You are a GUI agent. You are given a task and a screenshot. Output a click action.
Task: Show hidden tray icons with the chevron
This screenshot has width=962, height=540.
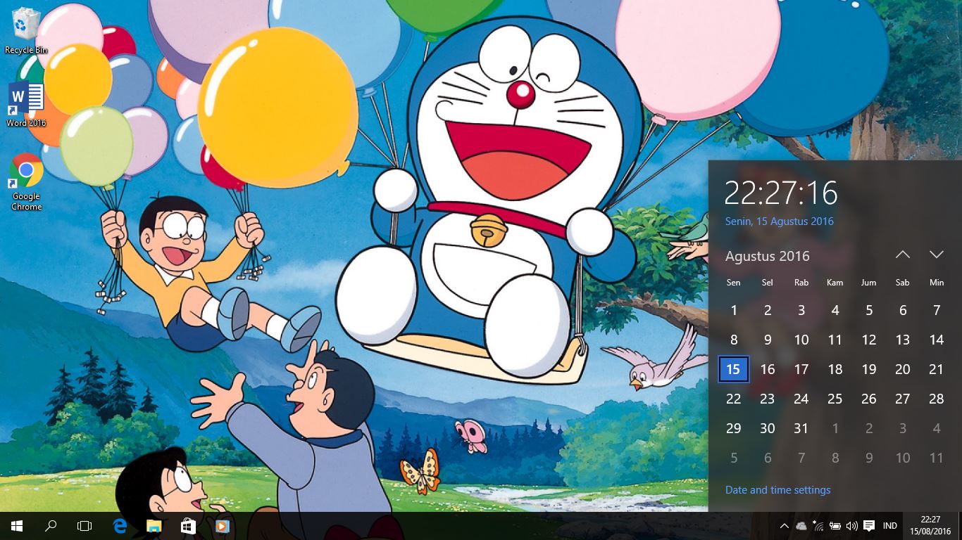(784, 526)
